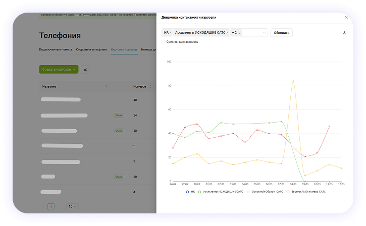
Task: Select page 1 in pagination
Action: coord(51,207)
